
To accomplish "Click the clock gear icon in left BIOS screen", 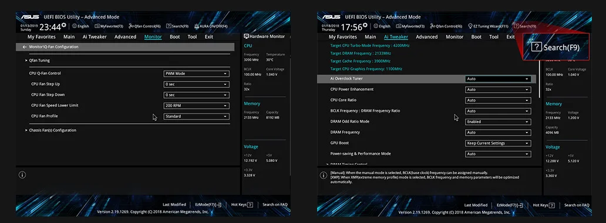I will point(64,25).
